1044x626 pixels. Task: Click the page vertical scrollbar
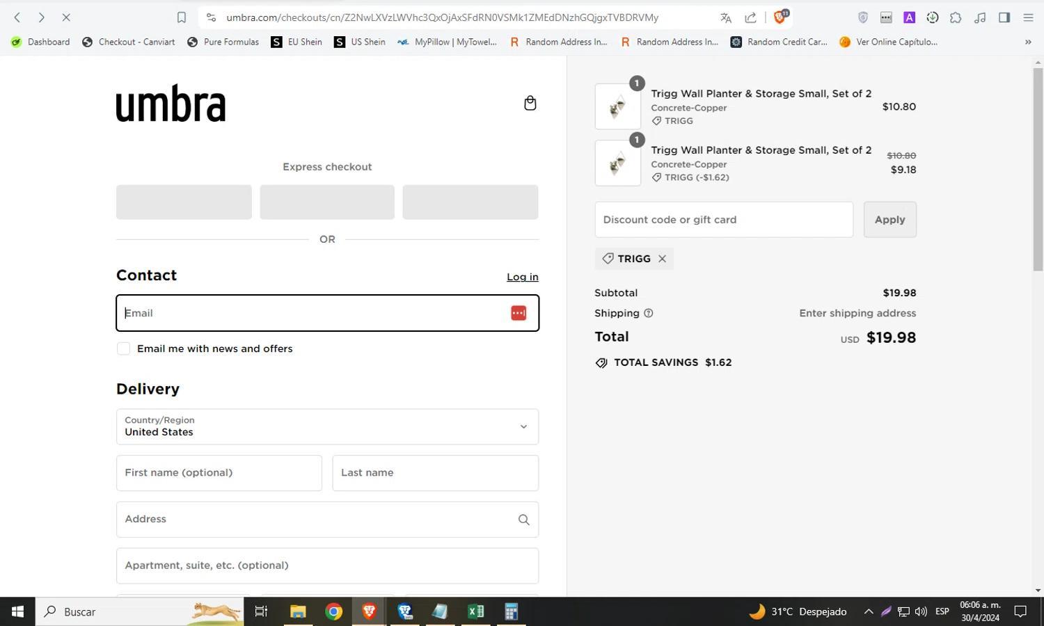(1038, 170)
